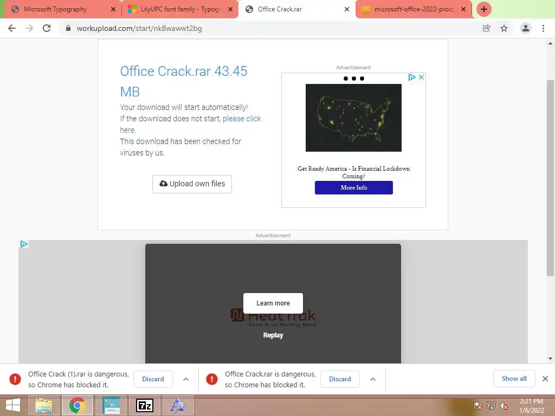Click warning icon for Office Crack (1).rar
This screenshot has width=555, height=416.
[15, 379]
